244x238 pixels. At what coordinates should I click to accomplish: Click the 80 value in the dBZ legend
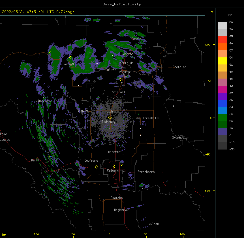[231, 22]
